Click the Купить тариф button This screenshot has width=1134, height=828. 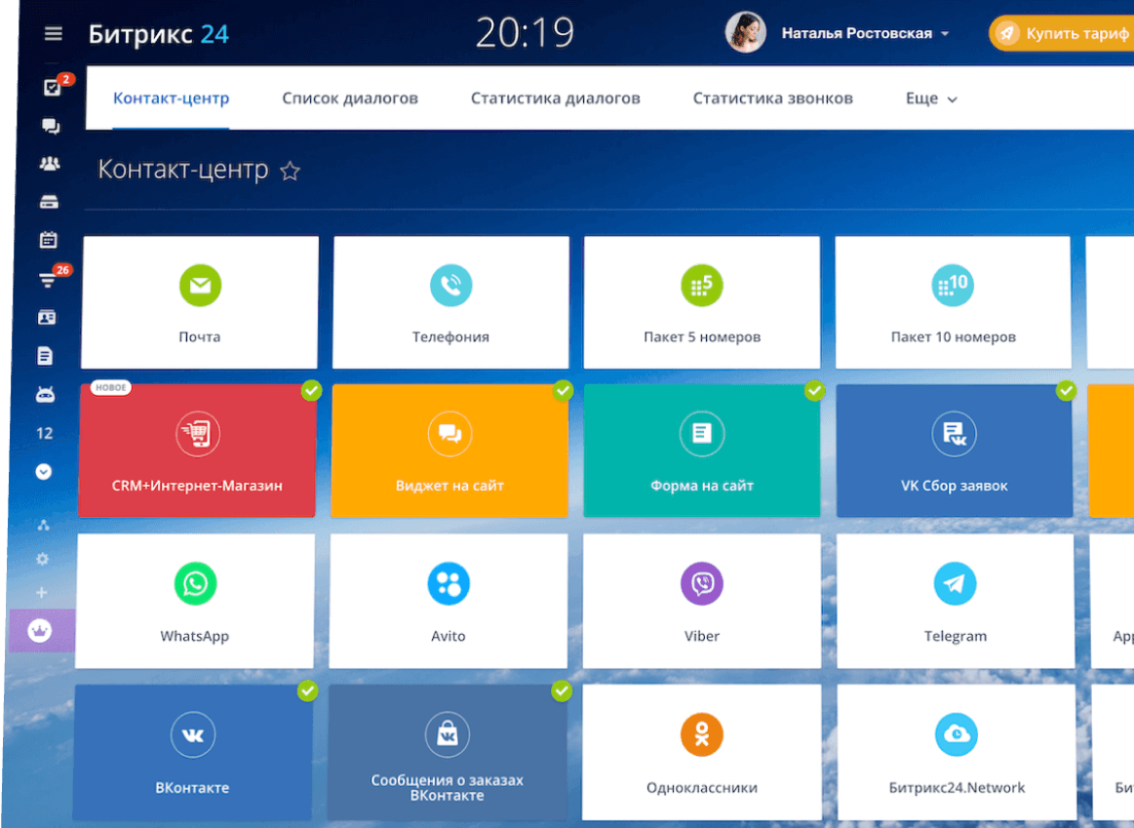coord(1061,33)
